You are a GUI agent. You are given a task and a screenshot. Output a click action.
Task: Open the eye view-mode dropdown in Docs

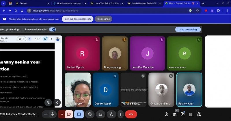pyautogui.click(x=21, y=39)
